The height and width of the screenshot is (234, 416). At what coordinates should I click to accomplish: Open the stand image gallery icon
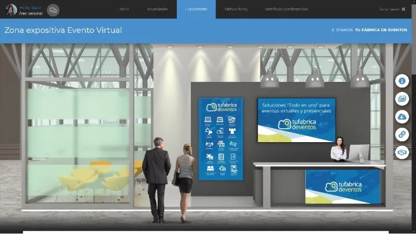tap(402, 99)
